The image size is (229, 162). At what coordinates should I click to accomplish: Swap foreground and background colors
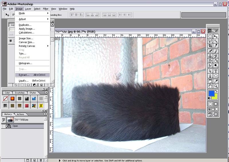[x=216, y=91]
